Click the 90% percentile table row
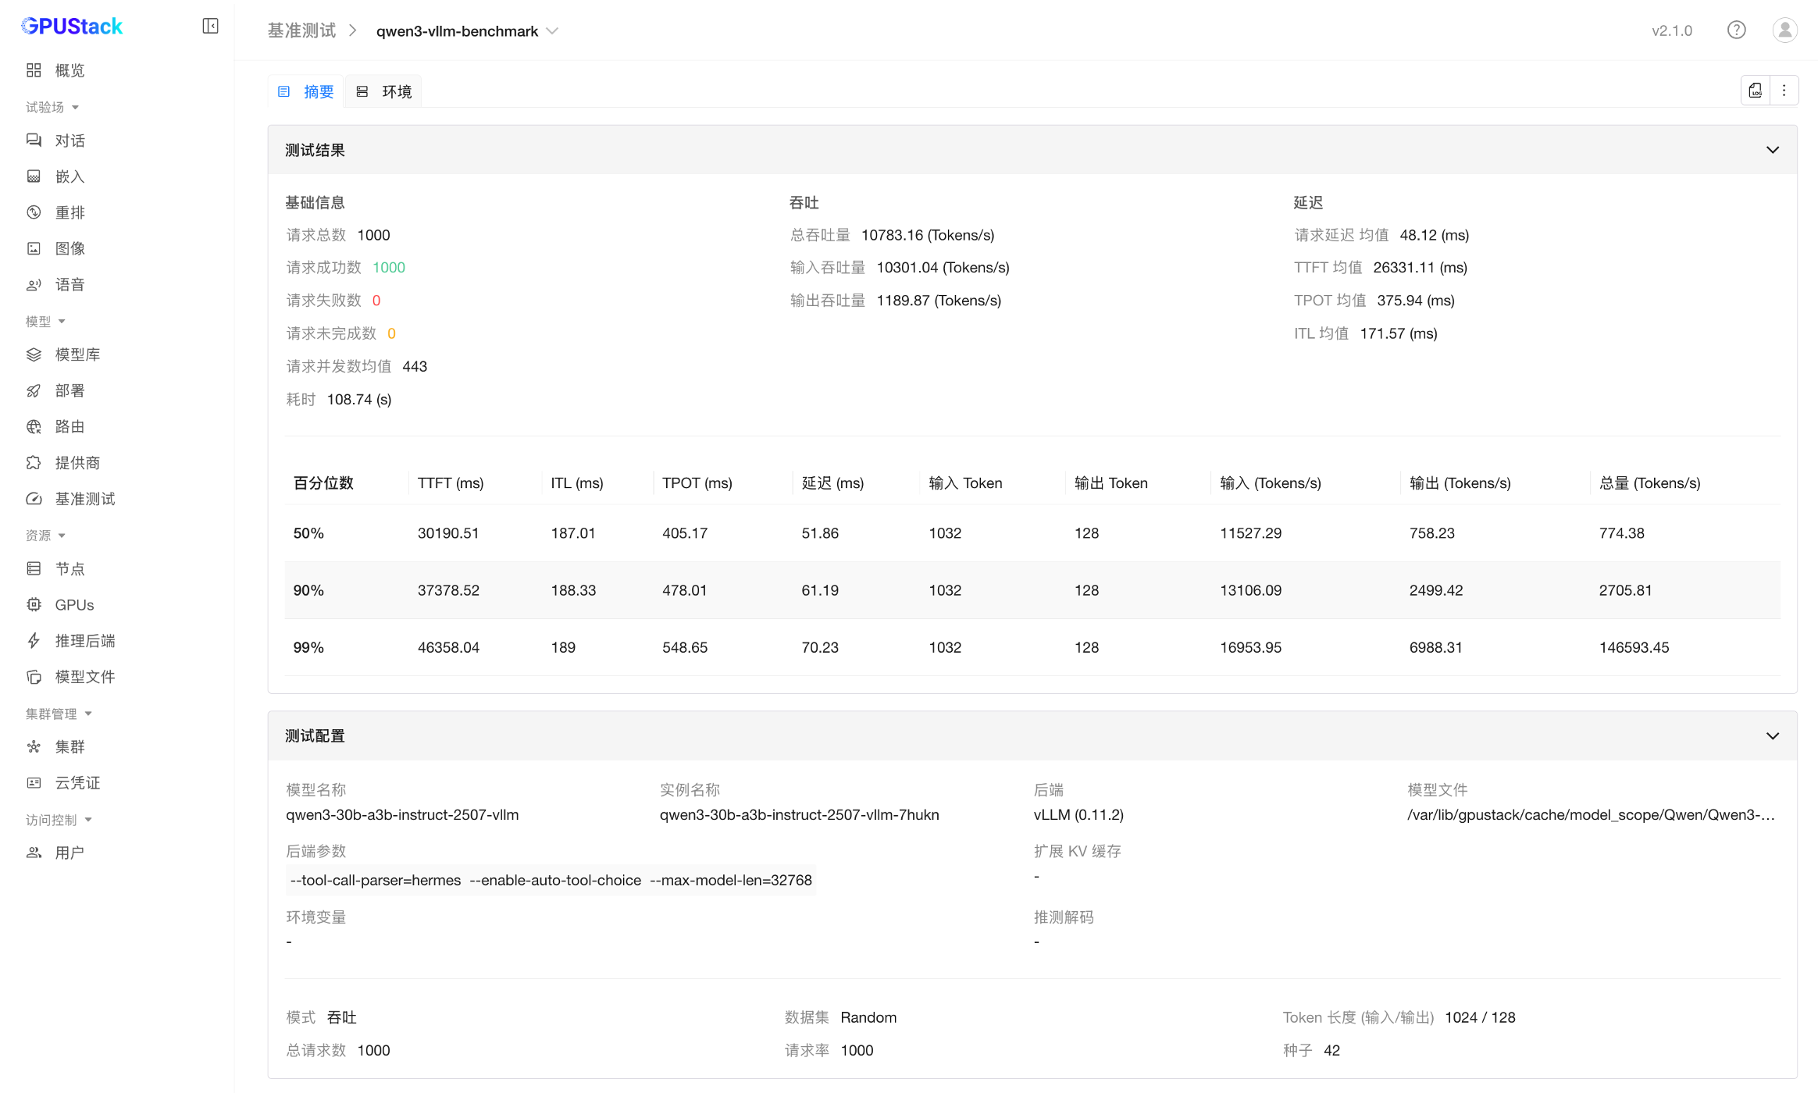The image size is (1818, 1093). (x=1031, y=590)
